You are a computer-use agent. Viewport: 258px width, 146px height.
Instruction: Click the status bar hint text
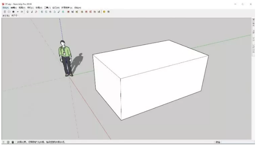click(x=41, y=142)
